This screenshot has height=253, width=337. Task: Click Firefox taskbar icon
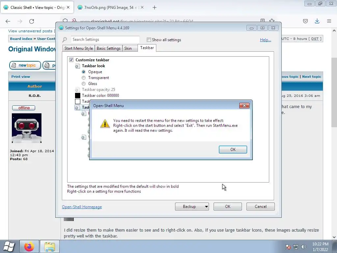click(29, 246)
